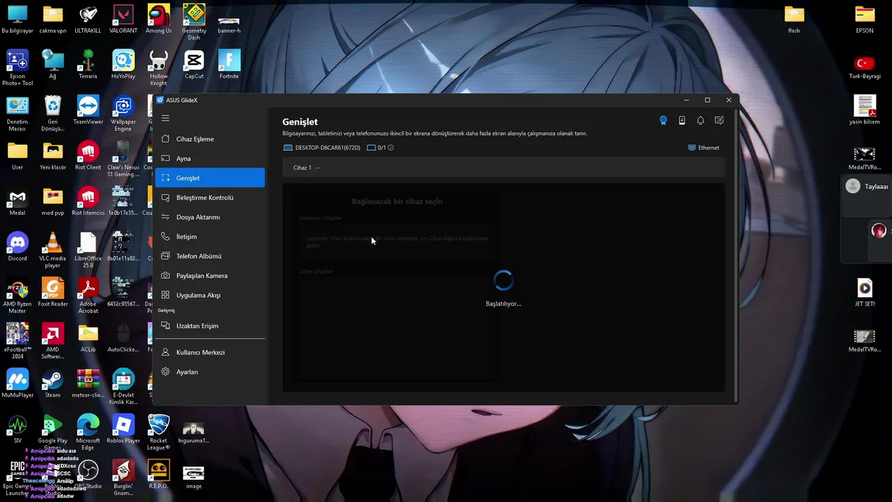Select the Rocket League desktop icon
The width and height of the screenshot is (892, 502).
click(x=159, y=432)
